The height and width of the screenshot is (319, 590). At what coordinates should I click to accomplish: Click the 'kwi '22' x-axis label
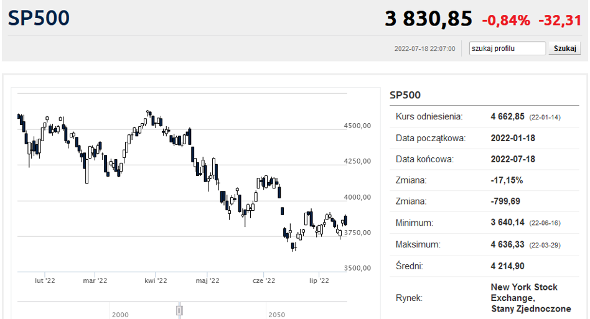pos(156,280)
